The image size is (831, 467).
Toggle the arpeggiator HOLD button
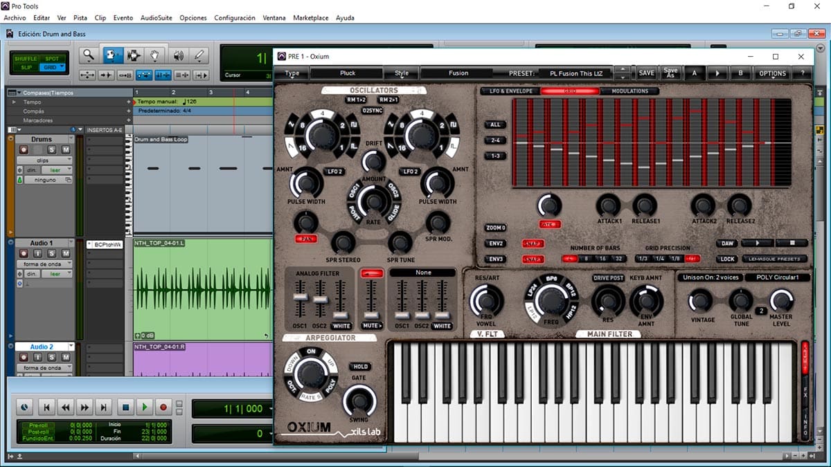[360, 367]
